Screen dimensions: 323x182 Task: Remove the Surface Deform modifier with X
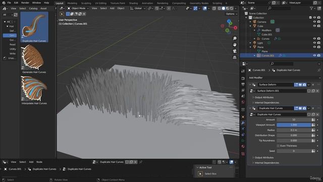tap(313, 84)
